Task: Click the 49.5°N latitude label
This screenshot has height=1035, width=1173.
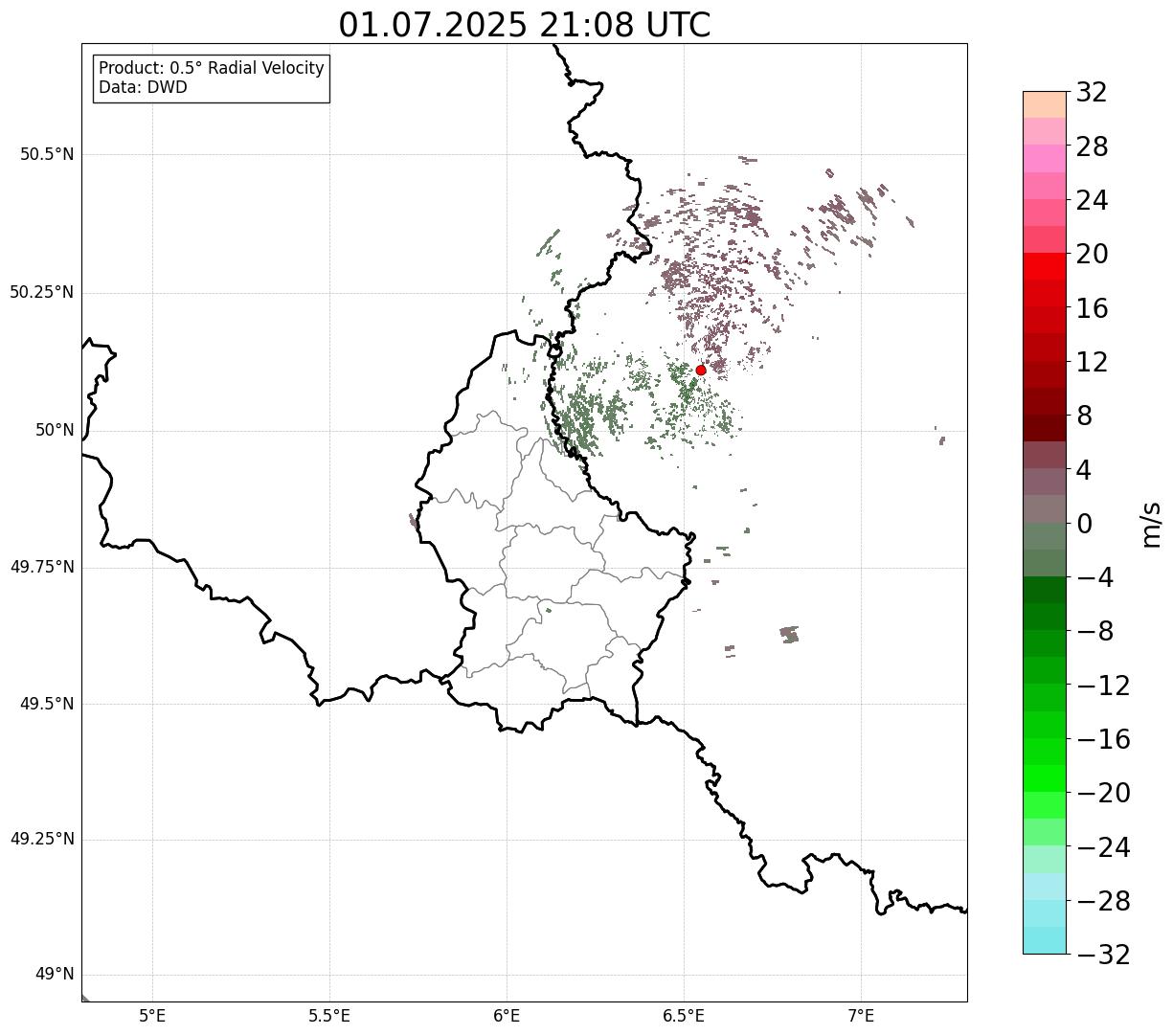Action: [x=47, y=704]
